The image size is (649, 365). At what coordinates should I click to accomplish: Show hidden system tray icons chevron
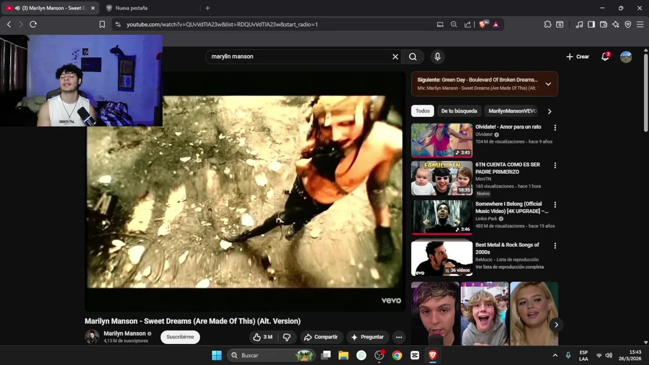pos(555,355)
